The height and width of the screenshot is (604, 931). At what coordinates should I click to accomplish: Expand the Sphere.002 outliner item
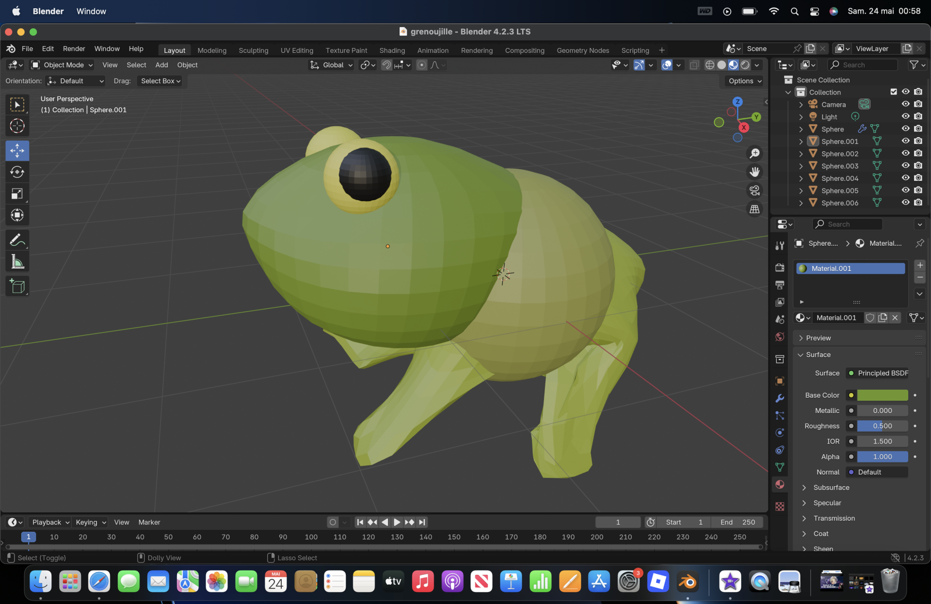click(x=801, y=154)
